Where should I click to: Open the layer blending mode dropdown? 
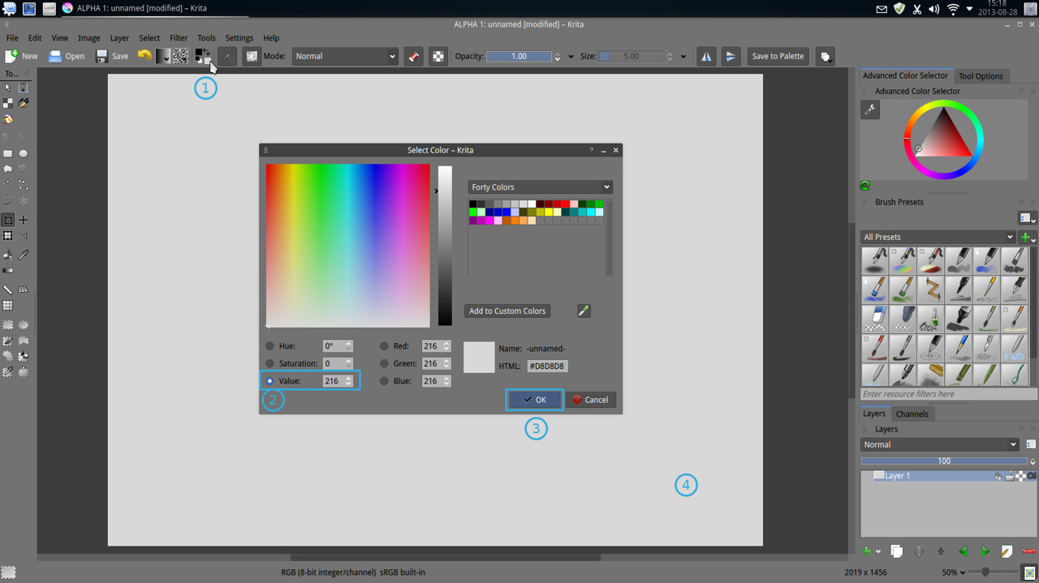point(939,444)
